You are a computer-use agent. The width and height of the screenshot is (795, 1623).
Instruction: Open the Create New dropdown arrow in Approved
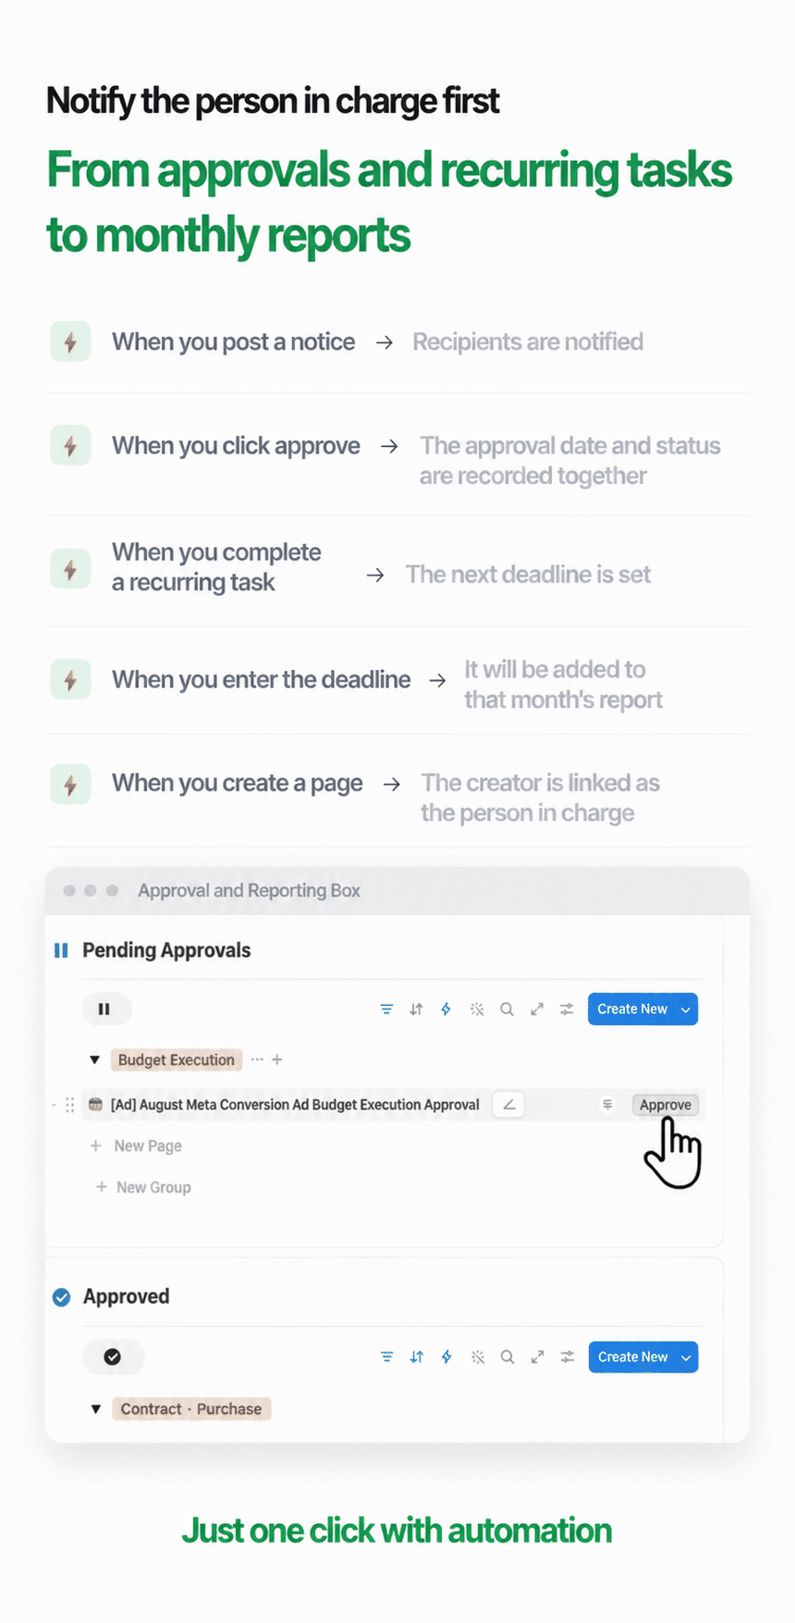[x=686, y=1357]
